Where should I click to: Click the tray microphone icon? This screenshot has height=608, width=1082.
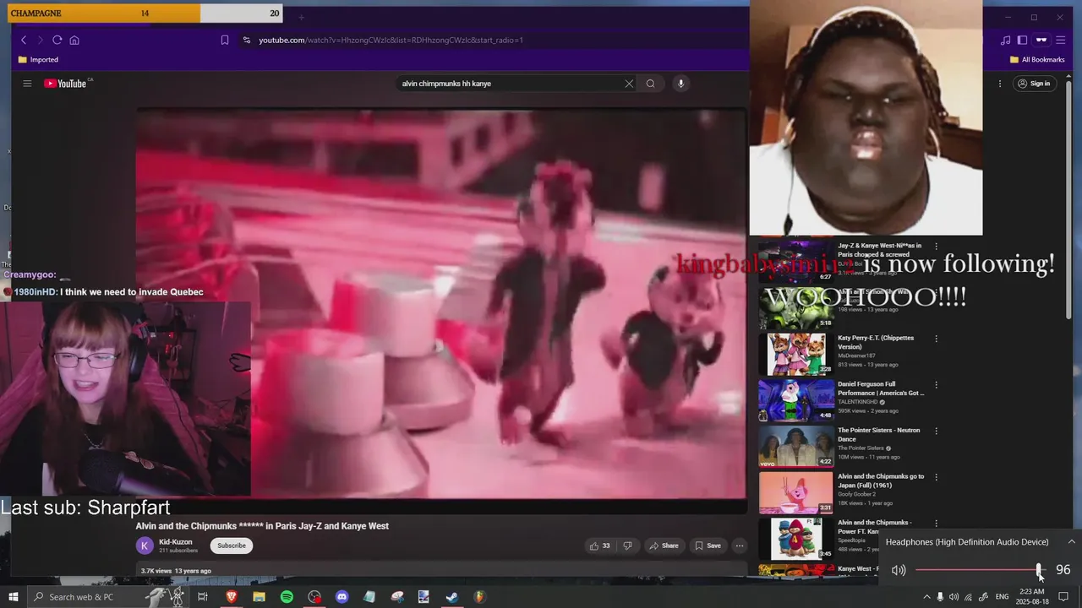pos(940,597)
